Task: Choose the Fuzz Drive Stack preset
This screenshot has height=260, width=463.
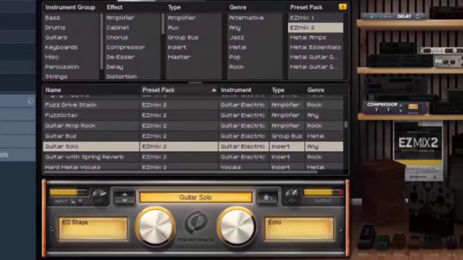Action: (193, 105)
